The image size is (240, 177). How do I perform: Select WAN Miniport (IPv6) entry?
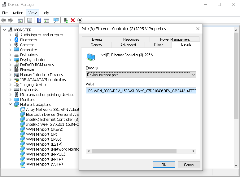(x=44, y=139)
